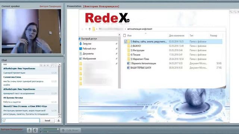Open Изображения in the navigation pane

pyautogui.click(x=89, y=59)
